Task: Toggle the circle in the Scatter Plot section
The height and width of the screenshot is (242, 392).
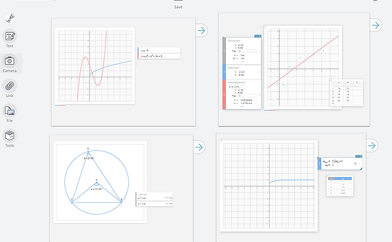Action: 259,72
